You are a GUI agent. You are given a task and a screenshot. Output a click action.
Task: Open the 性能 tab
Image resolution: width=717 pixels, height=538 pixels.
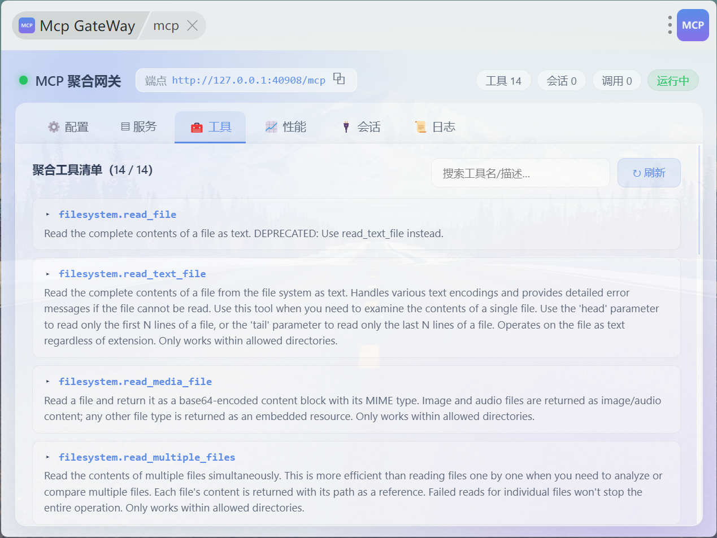click(286, 127)
